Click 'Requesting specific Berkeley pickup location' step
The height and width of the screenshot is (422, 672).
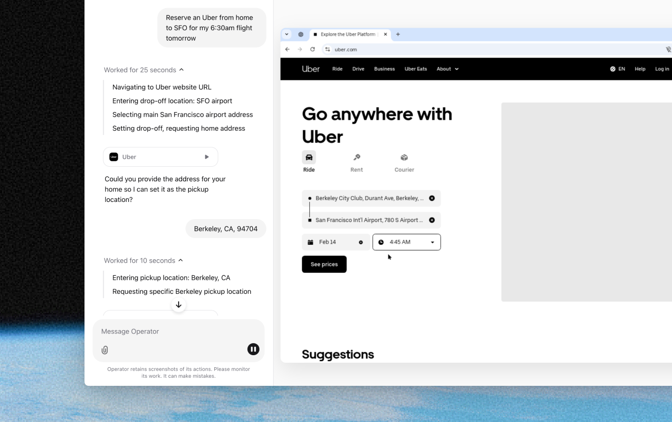[x=182, y=291]
